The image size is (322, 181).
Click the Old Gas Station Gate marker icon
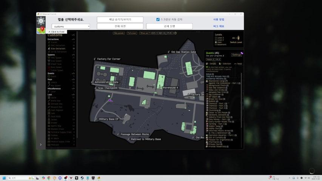click(168, 52)
